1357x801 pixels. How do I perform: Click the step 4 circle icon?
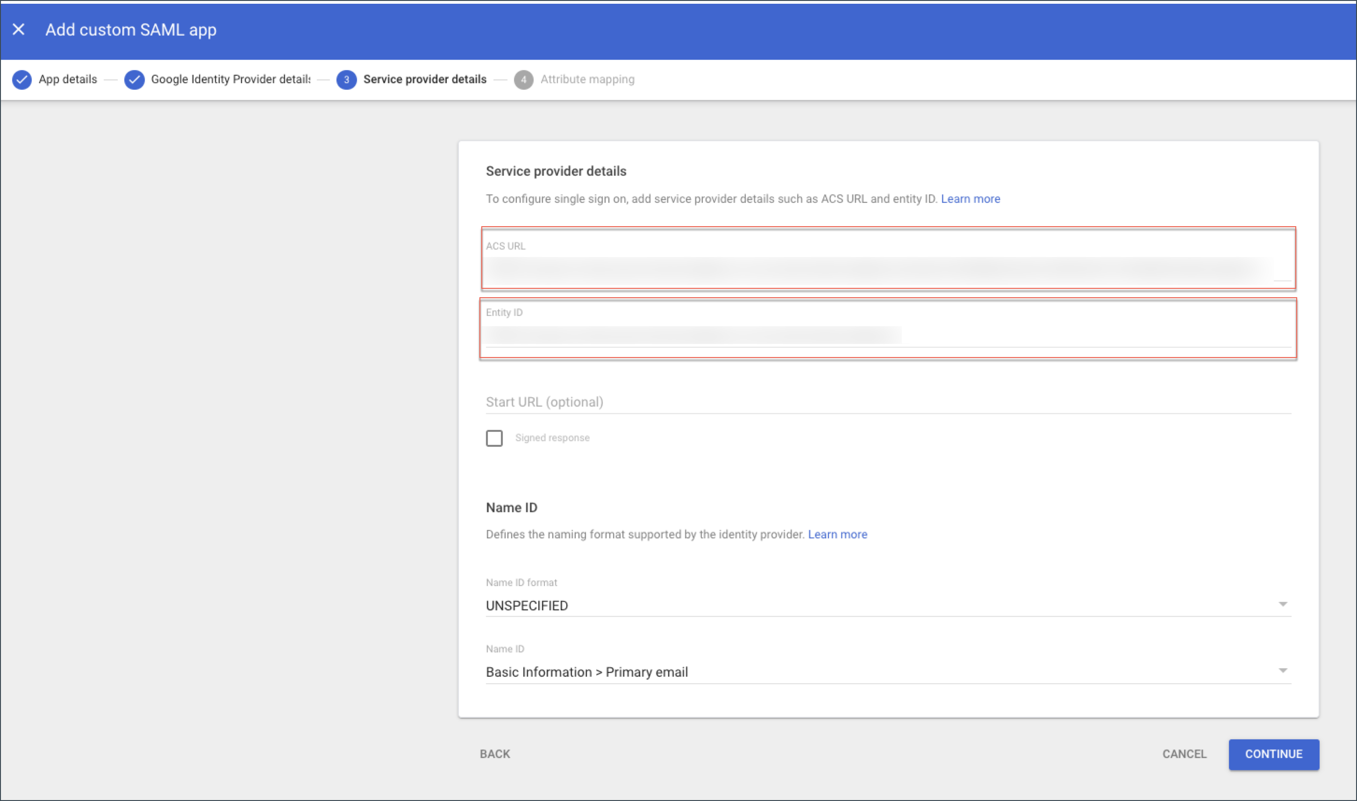point(523,80)
